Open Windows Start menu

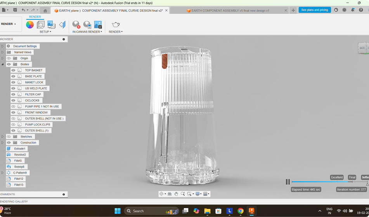coord(118,211)
